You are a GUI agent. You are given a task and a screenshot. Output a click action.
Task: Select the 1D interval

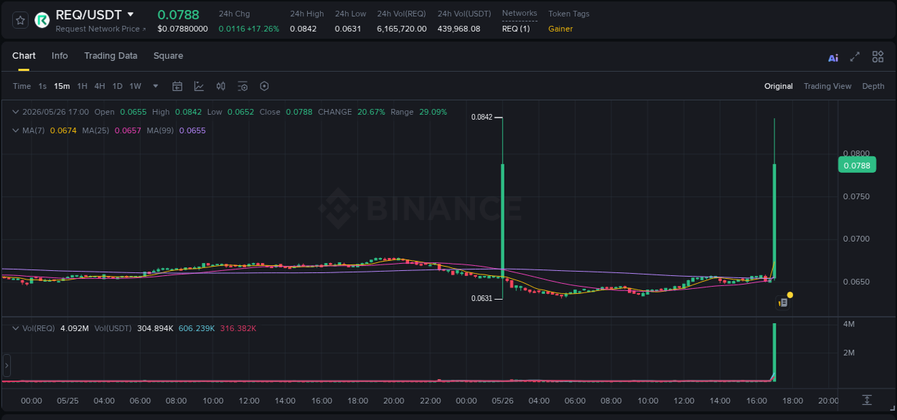click(117, 86)
